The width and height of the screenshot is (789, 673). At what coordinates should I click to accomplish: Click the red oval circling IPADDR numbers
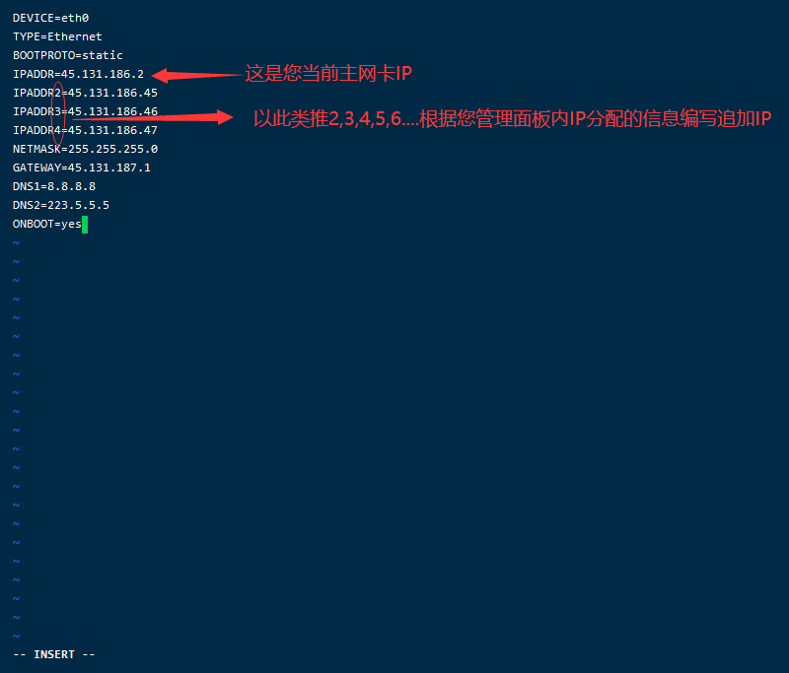coord(59,113)
